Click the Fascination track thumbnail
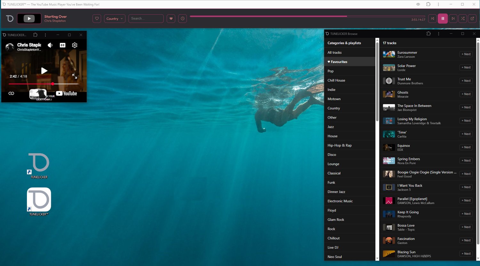Viewport: 480px width, 266px height. pos(389,240)
